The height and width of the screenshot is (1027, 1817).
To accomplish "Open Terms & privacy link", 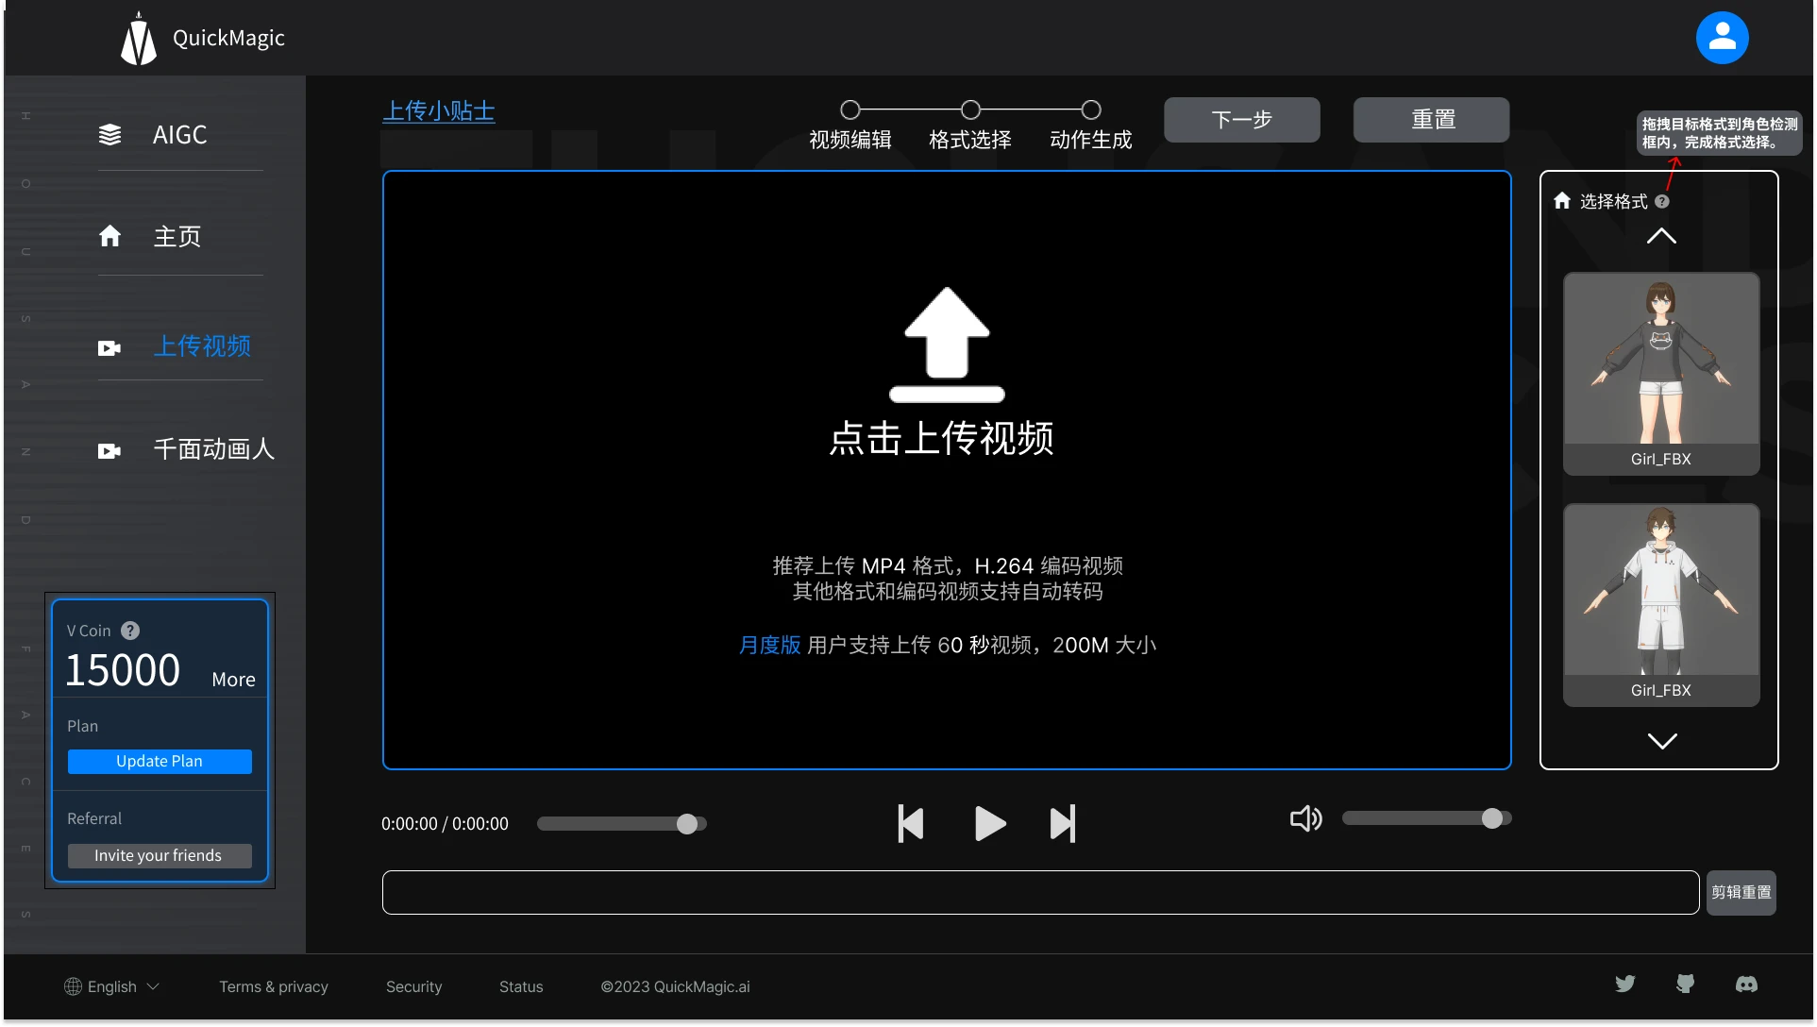I will point(274,986).
